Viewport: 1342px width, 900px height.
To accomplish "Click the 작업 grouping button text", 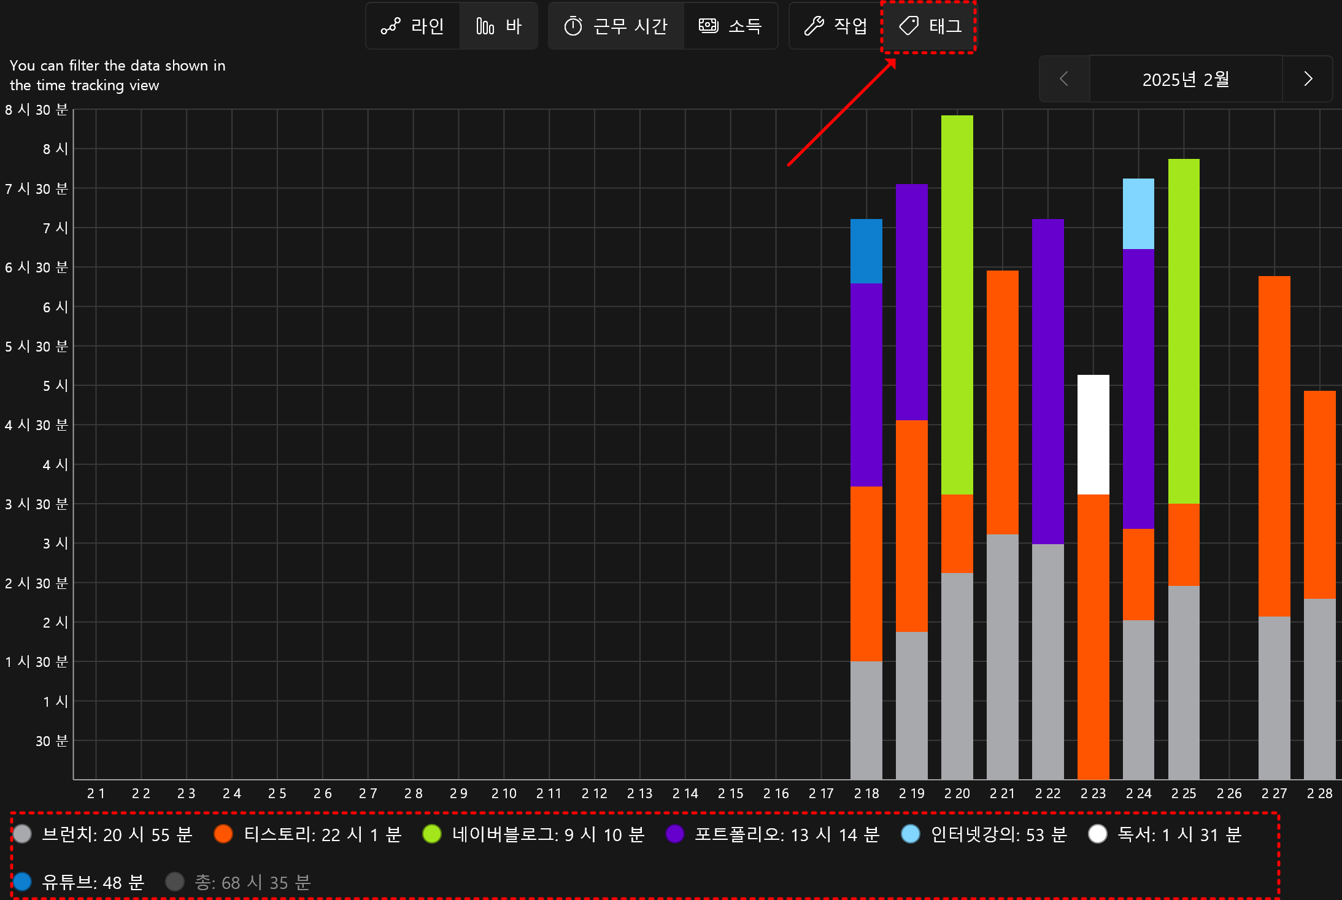I will pyautogui.click(x=850, y=26).
